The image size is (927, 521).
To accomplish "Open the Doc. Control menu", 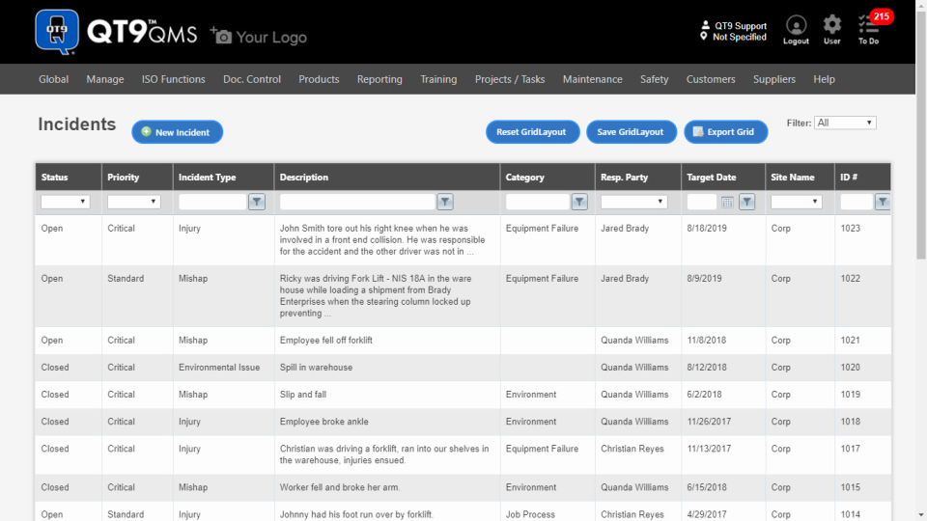I will click(x=252, y=79).
